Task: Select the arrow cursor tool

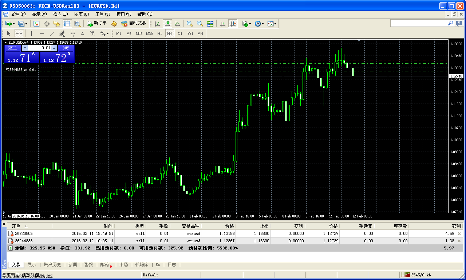Action: pos(9,33)
